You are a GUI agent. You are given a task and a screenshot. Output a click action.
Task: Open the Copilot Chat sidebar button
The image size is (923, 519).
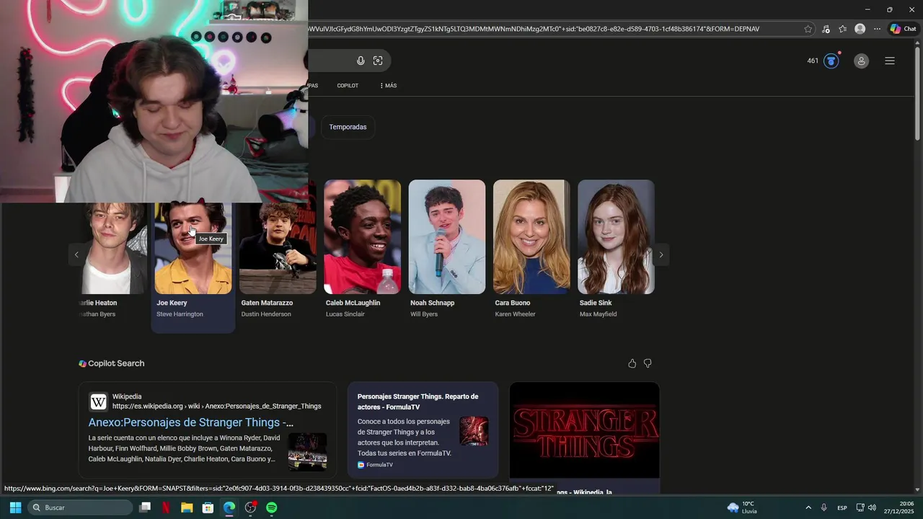903,29
